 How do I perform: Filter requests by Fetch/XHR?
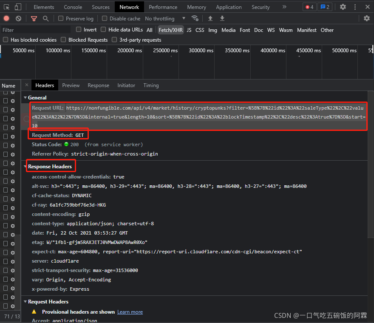click(170, 30)
